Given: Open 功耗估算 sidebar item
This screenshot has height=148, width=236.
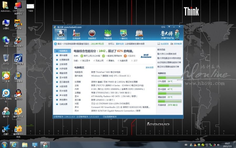Looking at the screenshot, I should point(63,104).
